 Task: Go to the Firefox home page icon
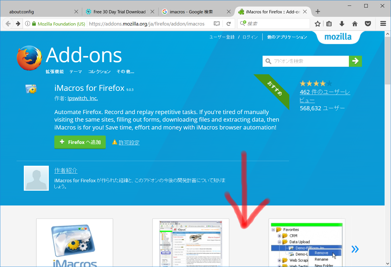355,24
